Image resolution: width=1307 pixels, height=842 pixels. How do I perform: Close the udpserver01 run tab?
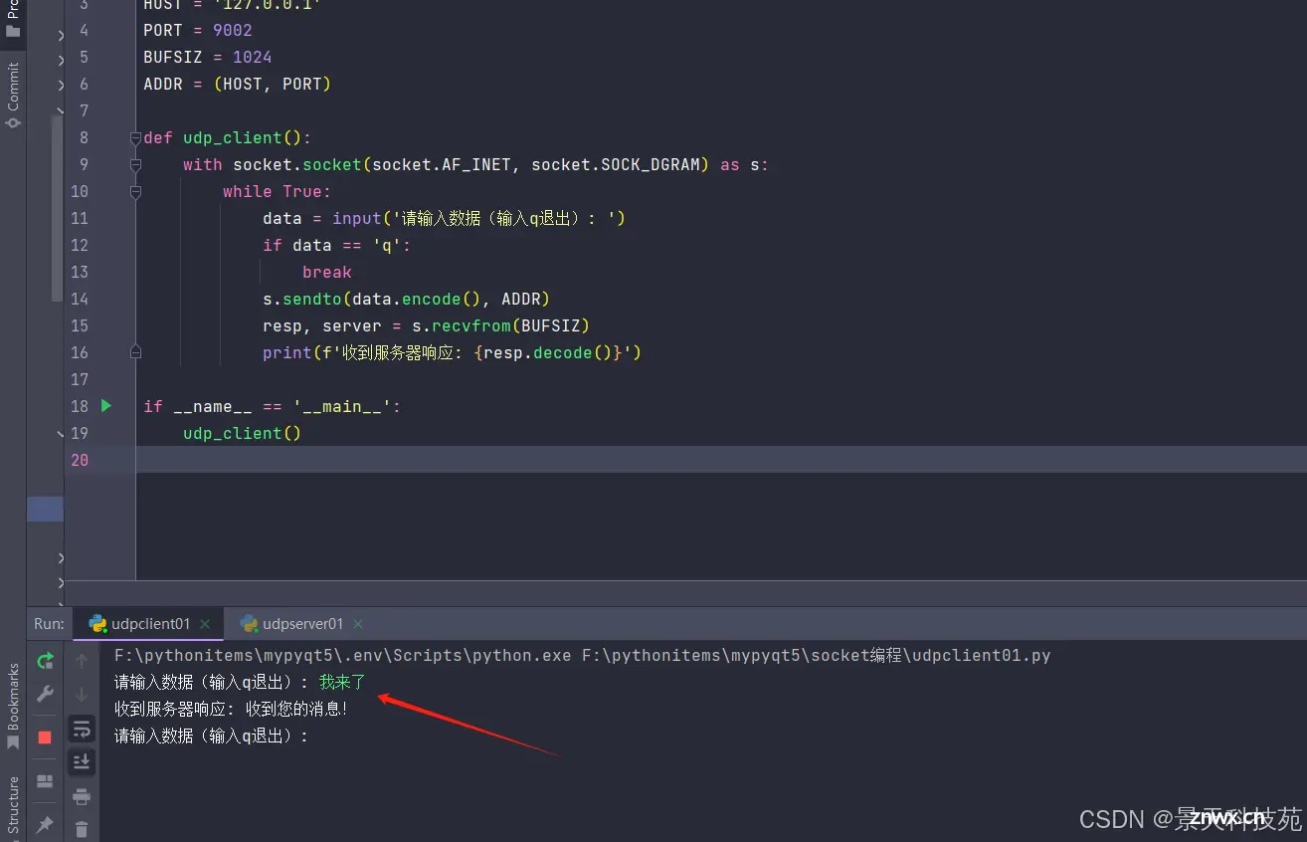358,624
